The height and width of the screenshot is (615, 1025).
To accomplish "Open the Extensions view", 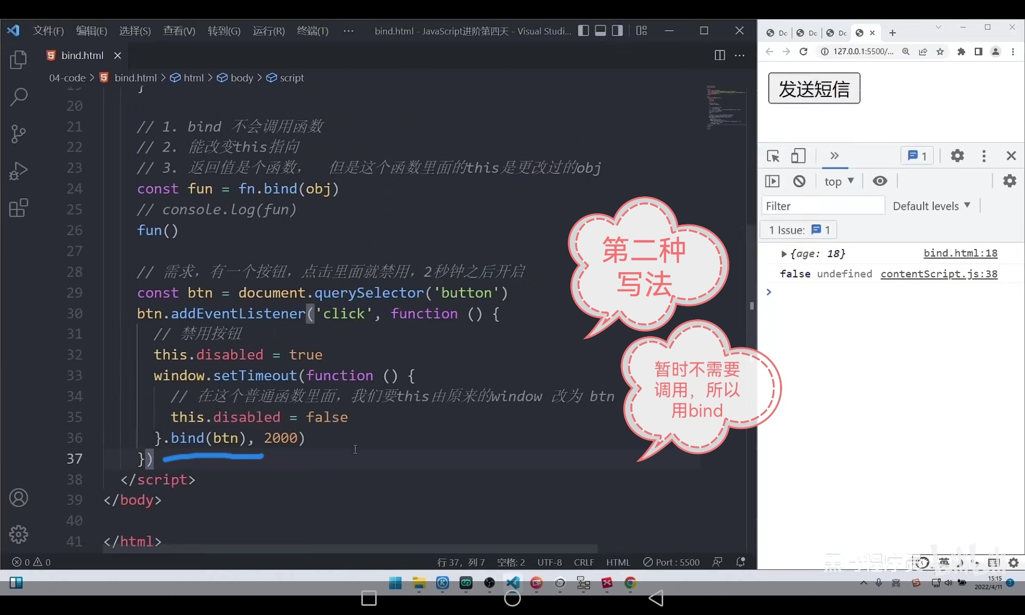I will (x=18, y=208).
